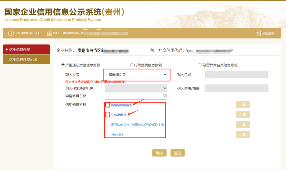Open the calendar picker icon for 申请修复日期
Screen dimensions: 286x170
(165, 96)
